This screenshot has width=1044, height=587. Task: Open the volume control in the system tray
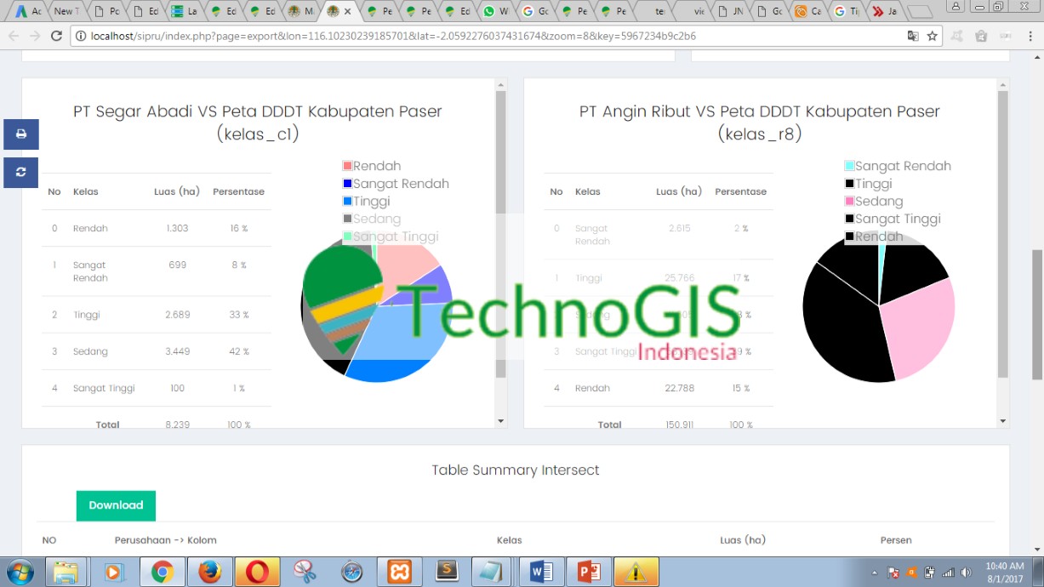pos(966,572)
